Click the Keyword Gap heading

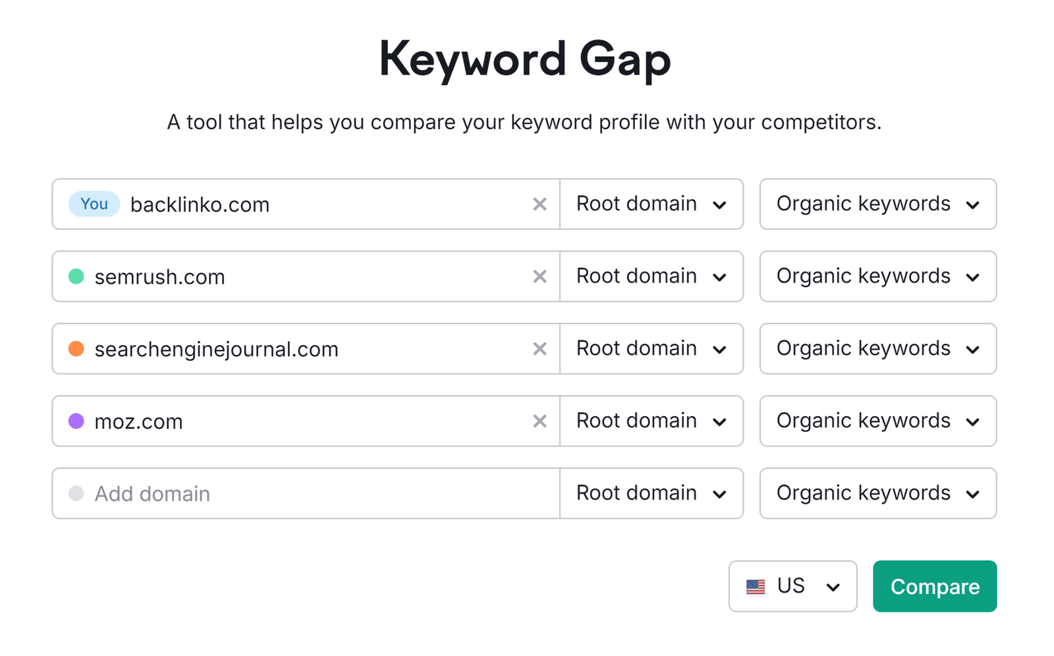[x=525, y=59]
